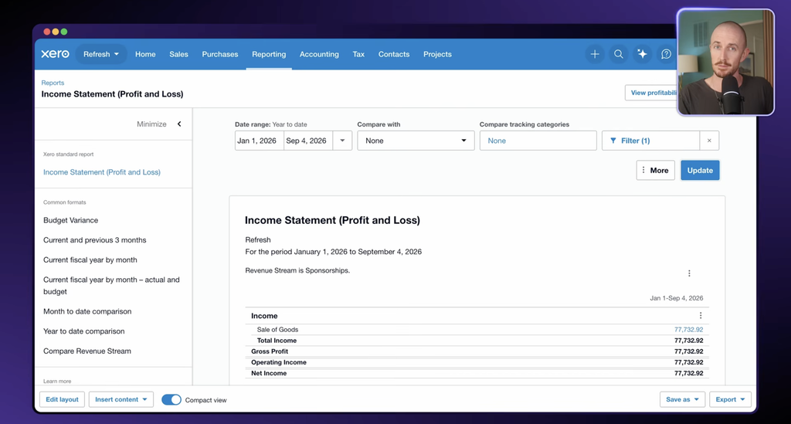Go to Home menu

pyautogui.click(x=145, y=54)
